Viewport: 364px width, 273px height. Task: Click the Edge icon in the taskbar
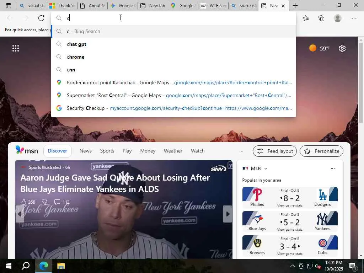tap(43, 266)
